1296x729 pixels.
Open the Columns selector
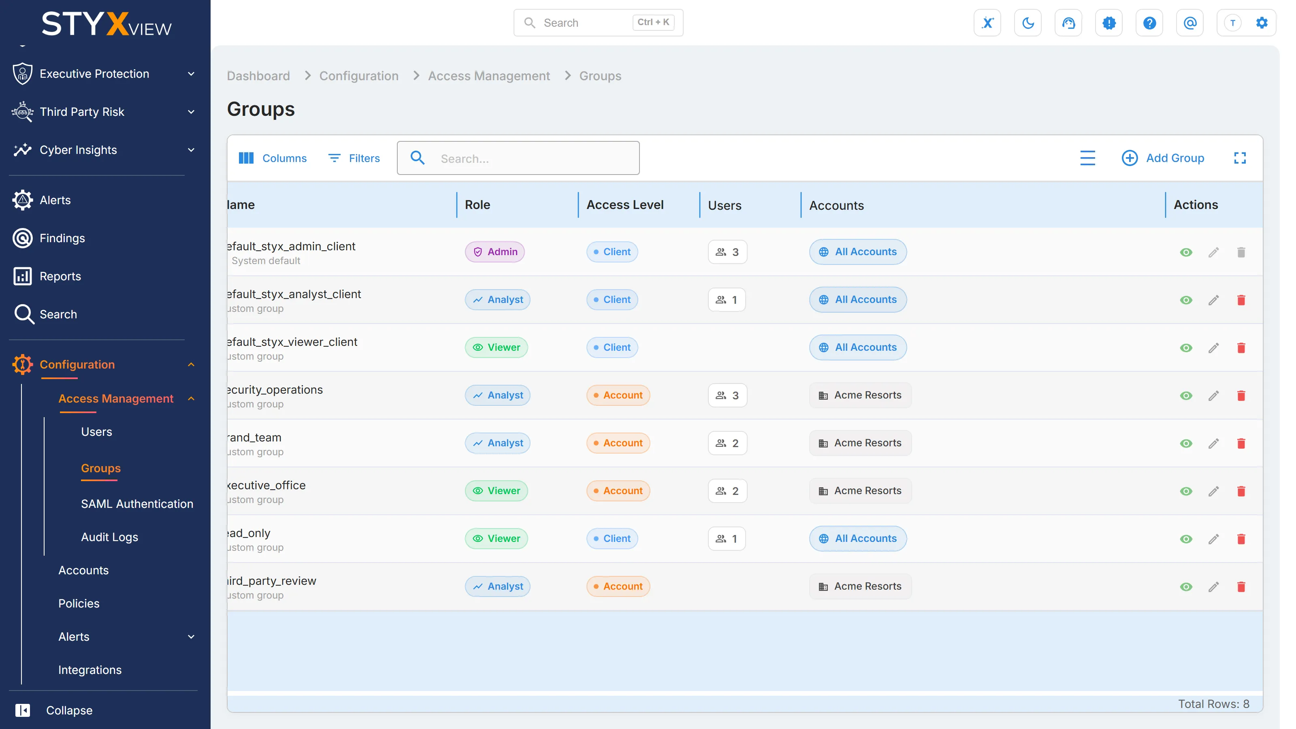click(x=272, y=158)
